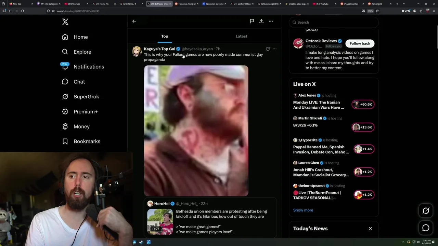Switch to the Francesca Hong browser tab

[x=187, y=4]
